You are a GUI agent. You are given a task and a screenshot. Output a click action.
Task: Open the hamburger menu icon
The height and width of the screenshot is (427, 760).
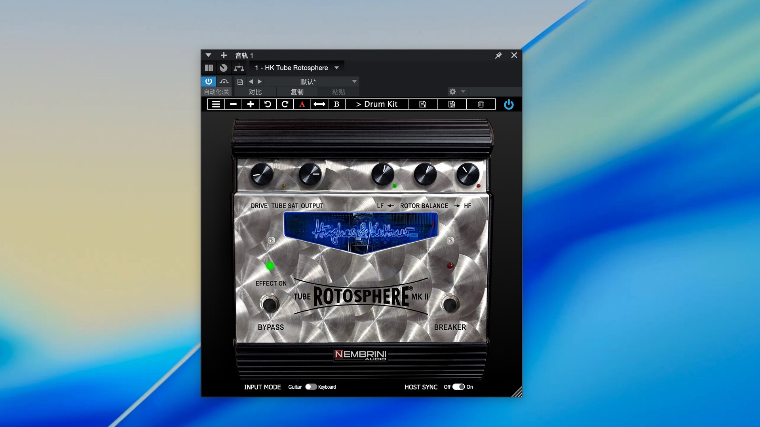[216, 104]
